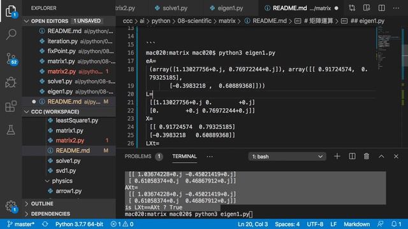
Task: Click Ln 20, Col 3 position indicator
Action: pos(252,224)
